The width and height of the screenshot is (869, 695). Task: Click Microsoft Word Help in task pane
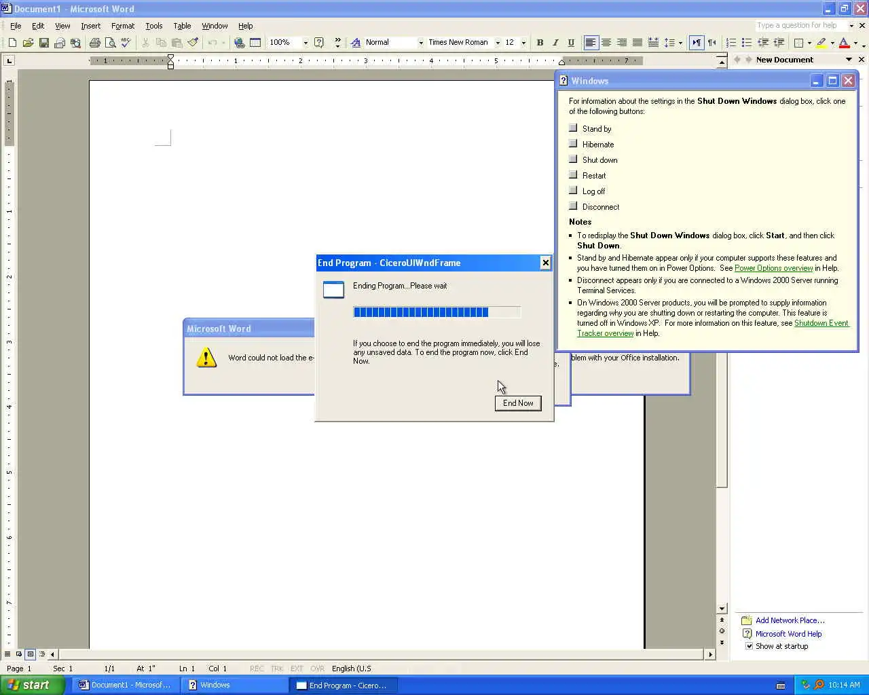pos(789,634)
